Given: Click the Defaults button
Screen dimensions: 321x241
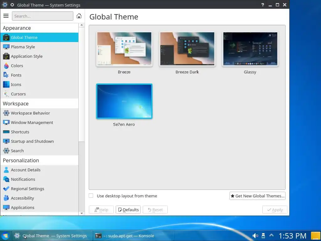Looking at the screenshot, I should click(128, 210).
